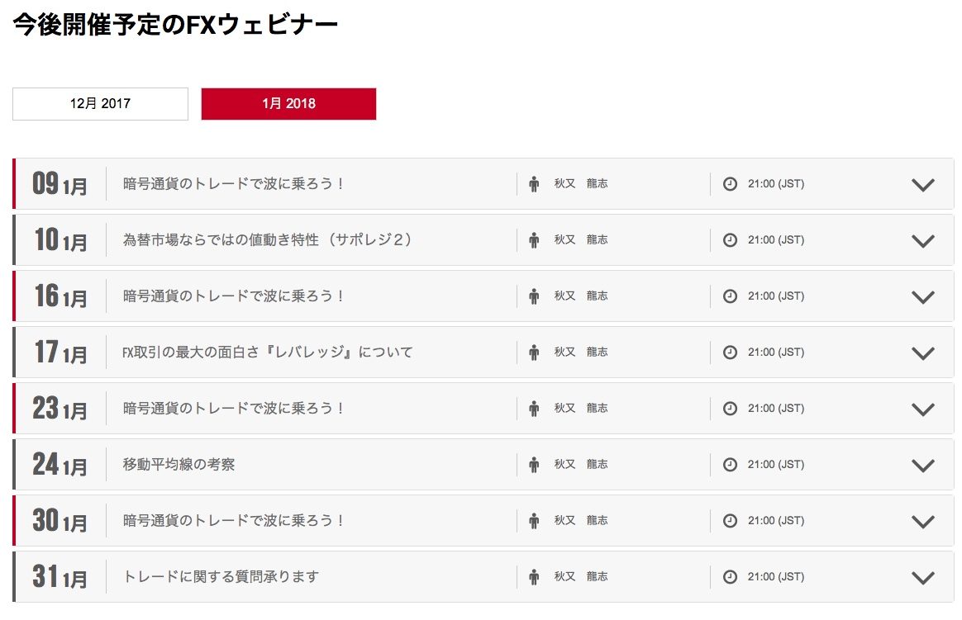Click the presenter icon in the 09 1月 row
This screenshot has height=620, width=962.
(x=534, y=183)
